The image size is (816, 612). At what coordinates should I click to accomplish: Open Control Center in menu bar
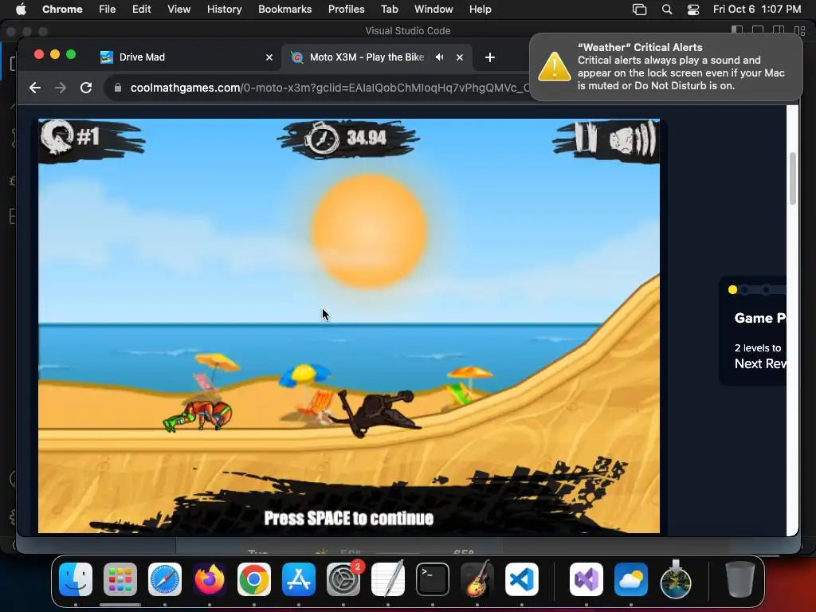(693, 10)
